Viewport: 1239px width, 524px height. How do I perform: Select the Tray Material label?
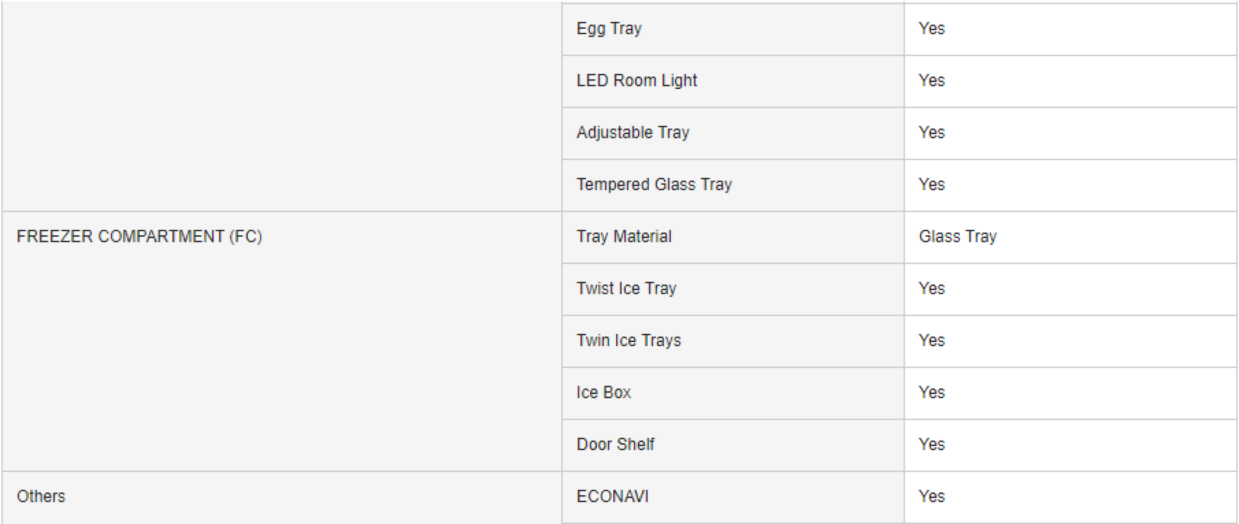point(623,236)
